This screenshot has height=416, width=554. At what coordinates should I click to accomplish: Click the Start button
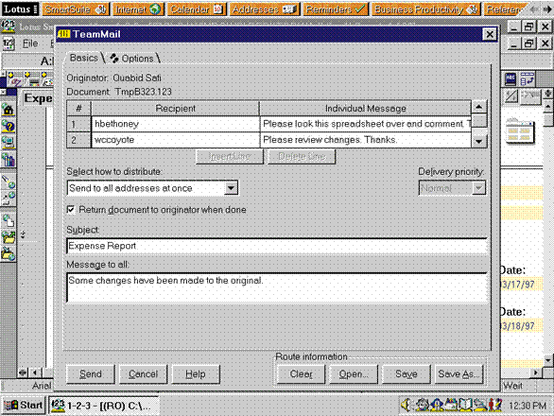24,405
